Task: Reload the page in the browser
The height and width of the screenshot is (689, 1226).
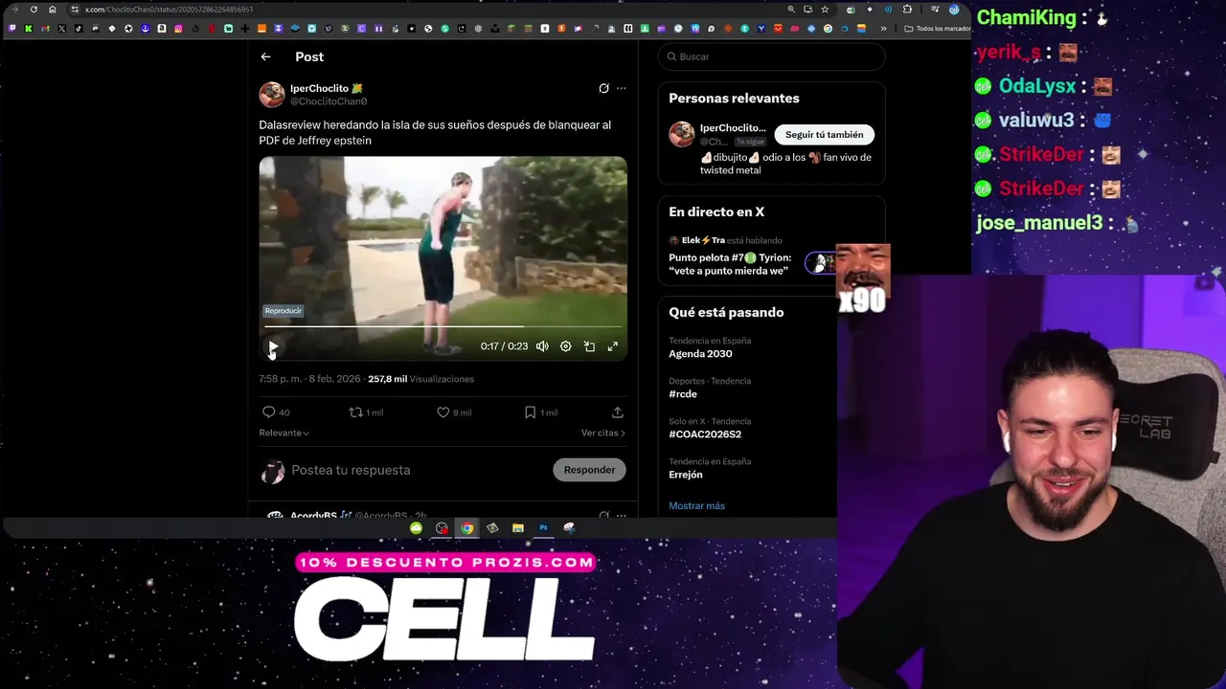Action: point(34,10)
